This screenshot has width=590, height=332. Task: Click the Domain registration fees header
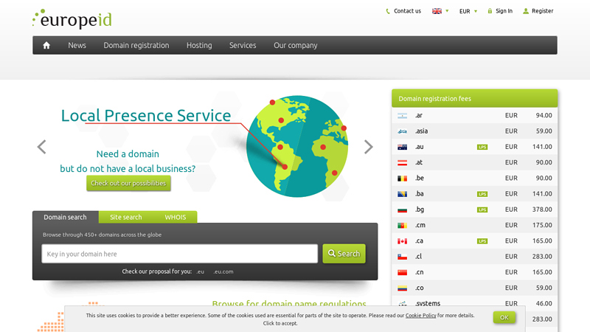[x=474, y=99]
